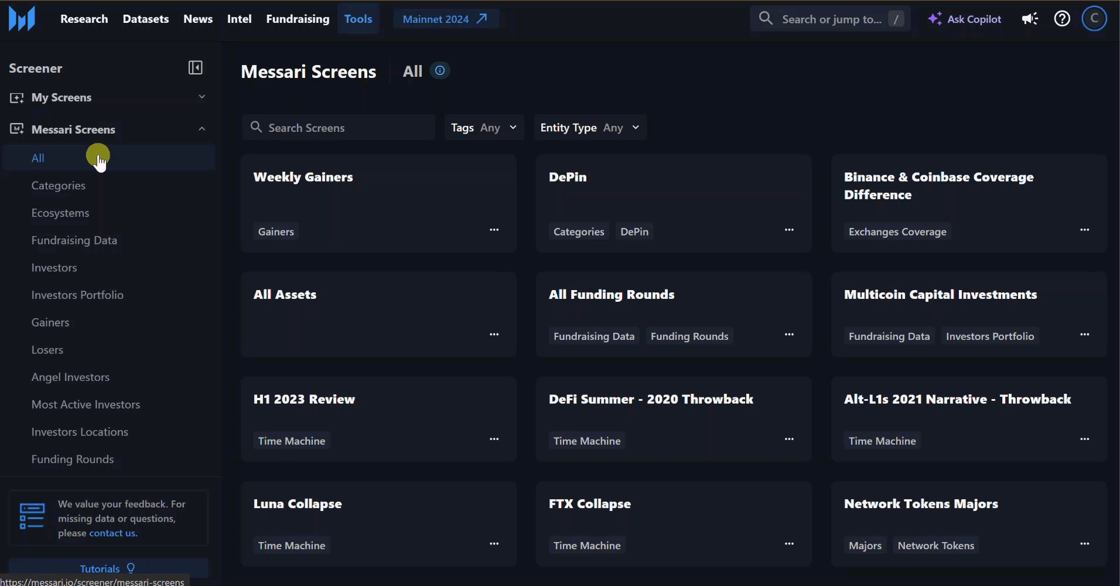
Task: Click the Ask Copilot sparkle button
Action: coord(965,19)
